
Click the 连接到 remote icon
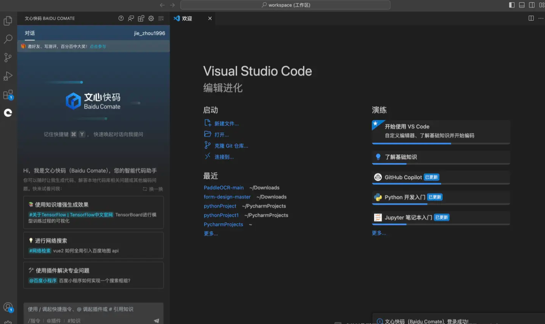coord(207,156)
